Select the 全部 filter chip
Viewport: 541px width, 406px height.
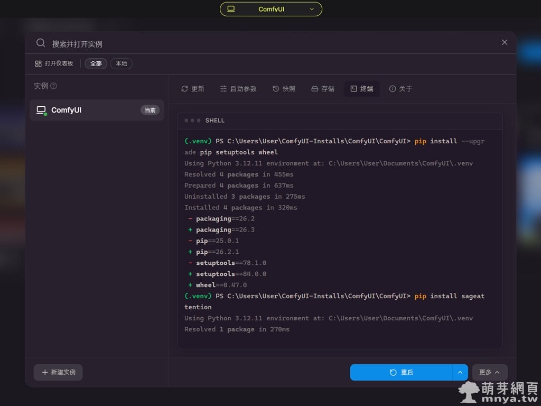(96, 63)
